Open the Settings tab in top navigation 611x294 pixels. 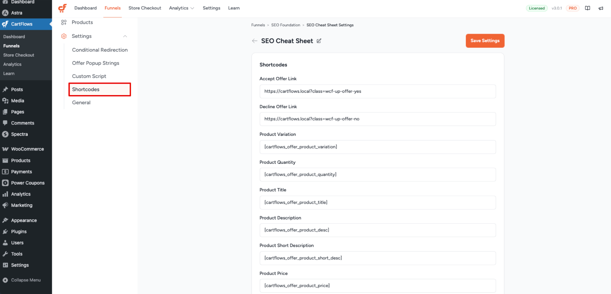click(x=212, y=8)
